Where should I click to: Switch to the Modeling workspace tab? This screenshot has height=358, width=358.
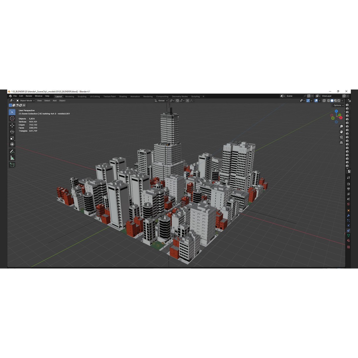pos(70,96)
